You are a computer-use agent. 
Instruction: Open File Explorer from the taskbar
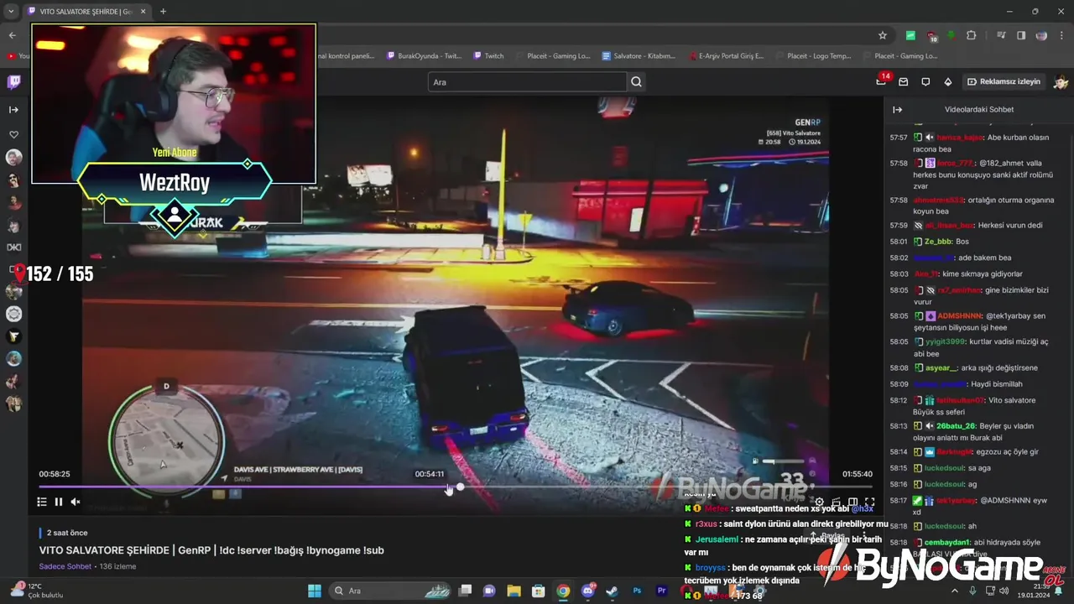[514, 591]
